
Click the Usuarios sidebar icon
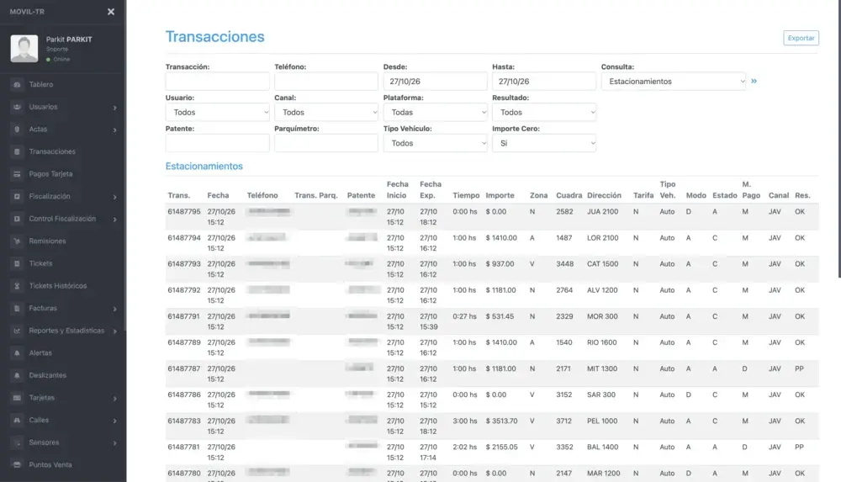pyautogui.click(x=17, y=107)
